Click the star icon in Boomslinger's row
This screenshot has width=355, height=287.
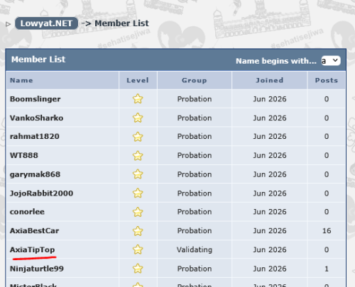coord(138,99)
